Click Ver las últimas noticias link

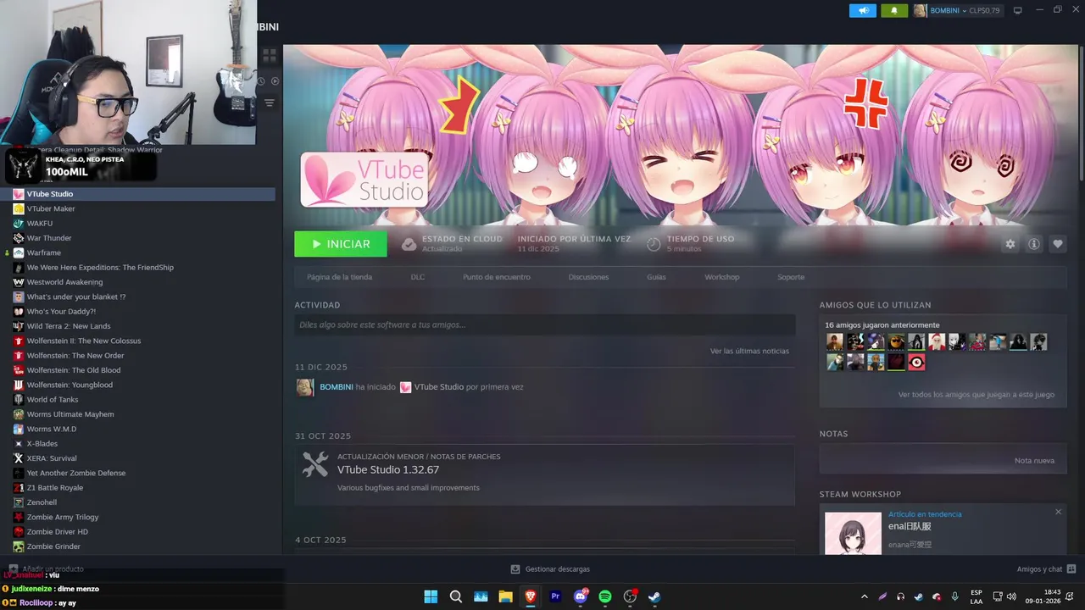click(x=749, y=351)
